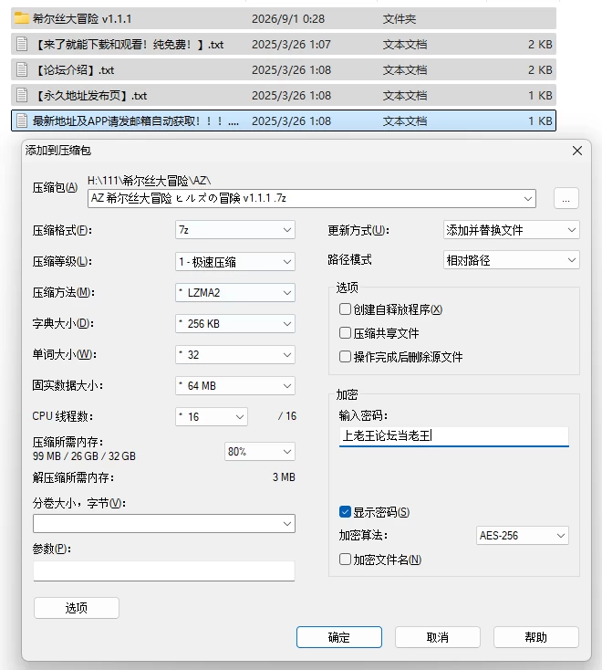
Task: Uncheck 显示密码 checkbox
Action: click(345, 511)
